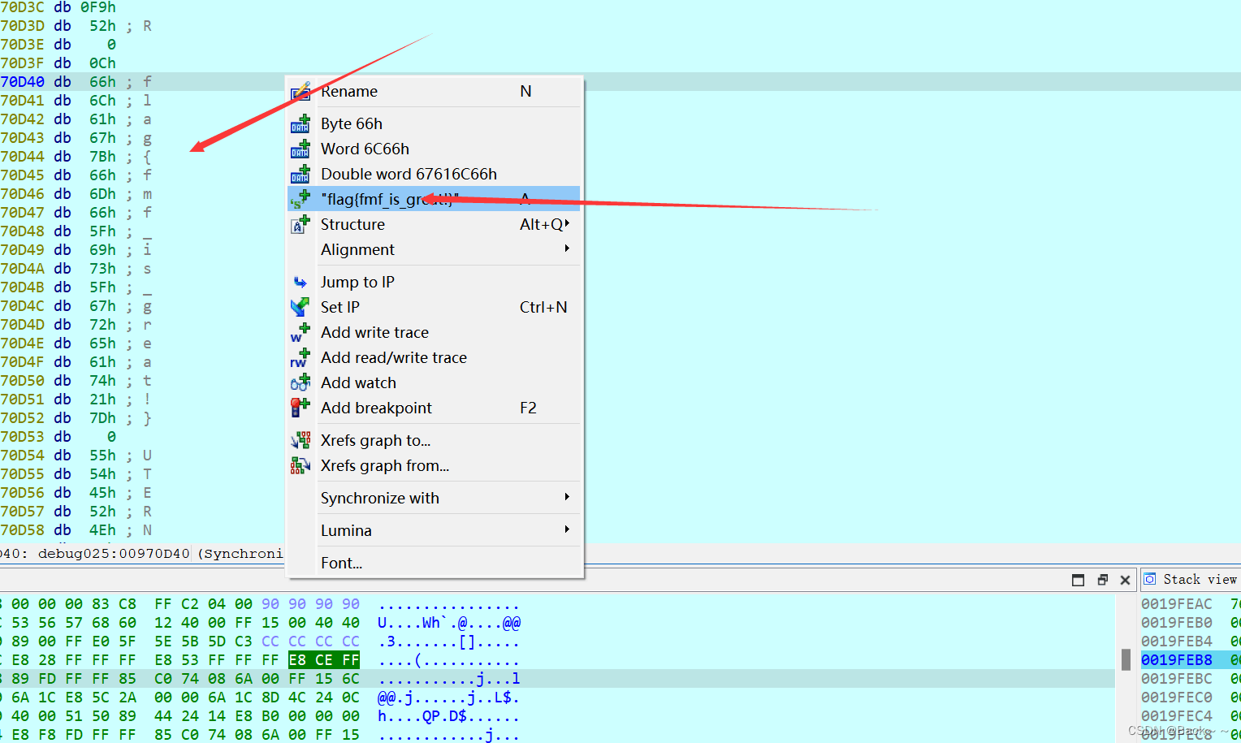Select the 4Eh byte at 70D58
This screenshot has width=1241, height=743.
(102, 530)
